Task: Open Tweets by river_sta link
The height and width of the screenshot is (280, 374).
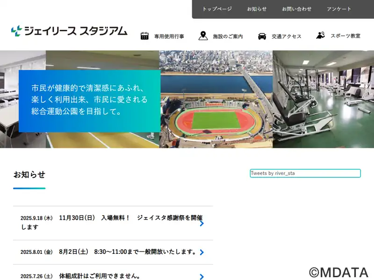Action: click(273, 173)
